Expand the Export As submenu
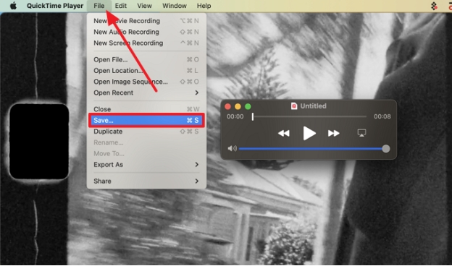The image size is (452, 266). pos(146,165)
